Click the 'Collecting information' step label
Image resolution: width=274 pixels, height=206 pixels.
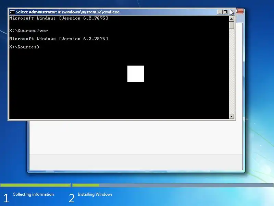pos(33,194)
